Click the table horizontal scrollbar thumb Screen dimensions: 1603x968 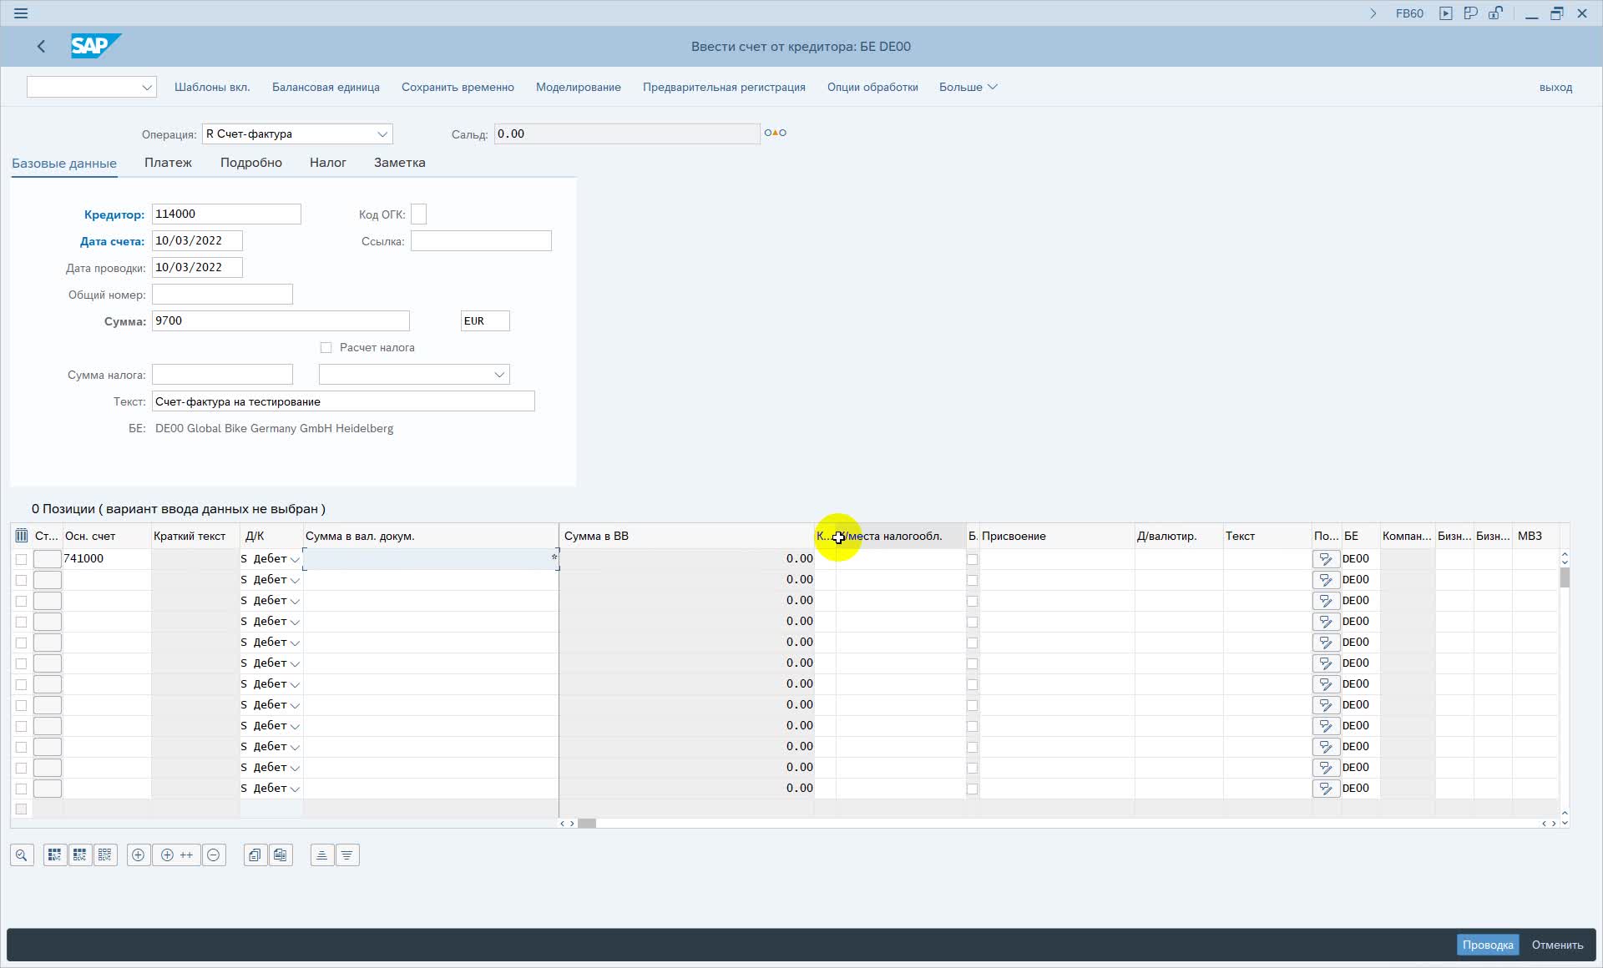(x=587, y=824)
